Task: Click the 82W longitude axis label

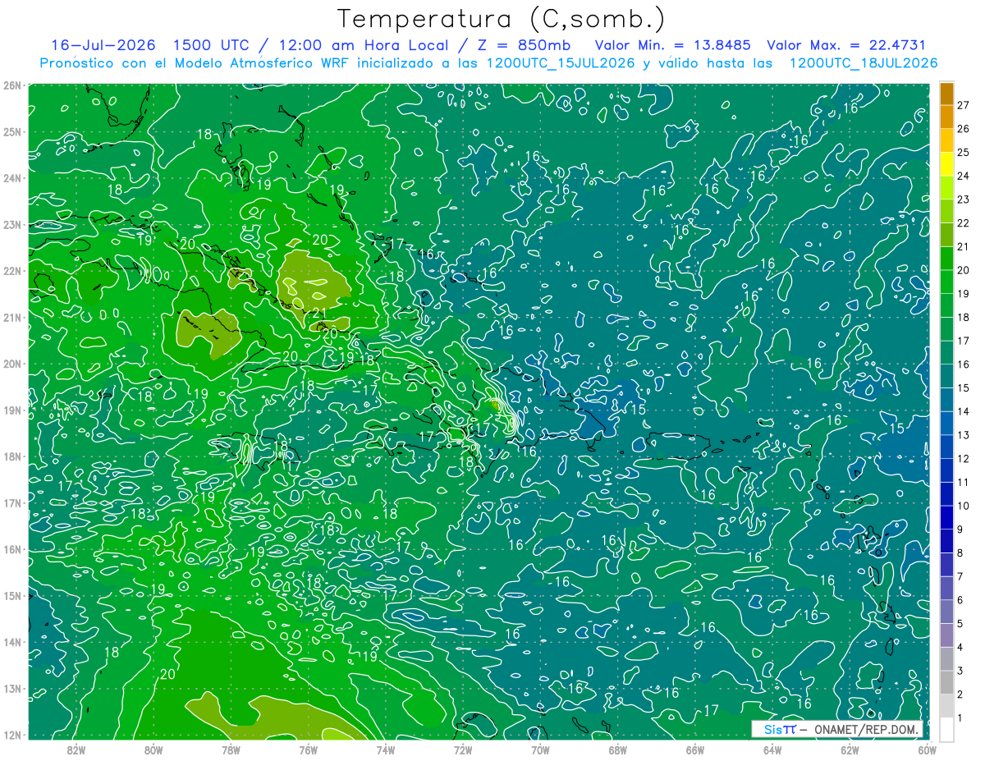Action: point(76,750)
